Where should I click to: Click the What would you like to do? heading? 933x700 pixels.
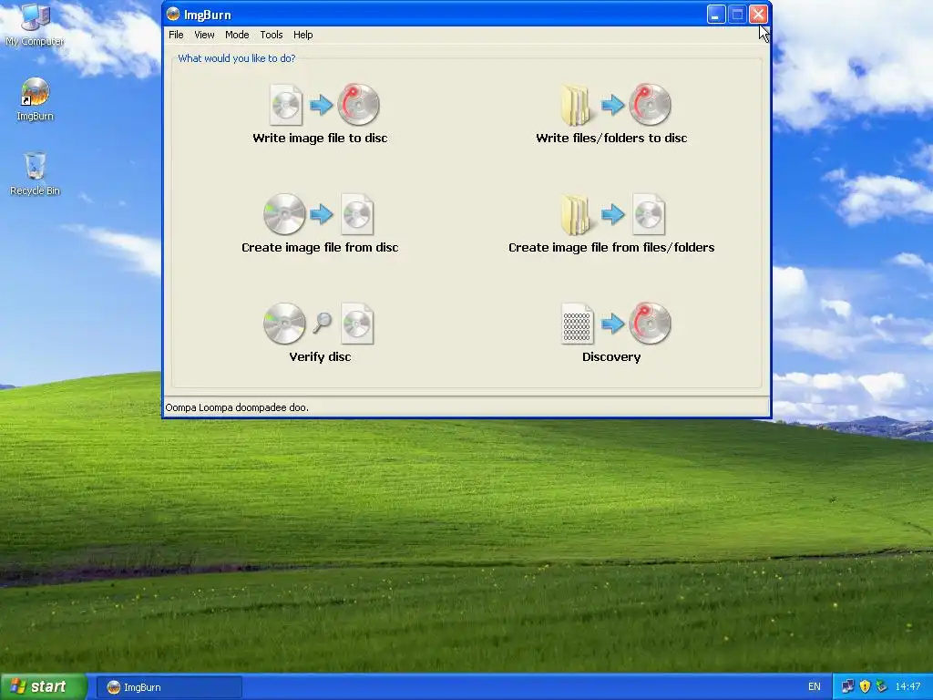[x=236, y=58]
